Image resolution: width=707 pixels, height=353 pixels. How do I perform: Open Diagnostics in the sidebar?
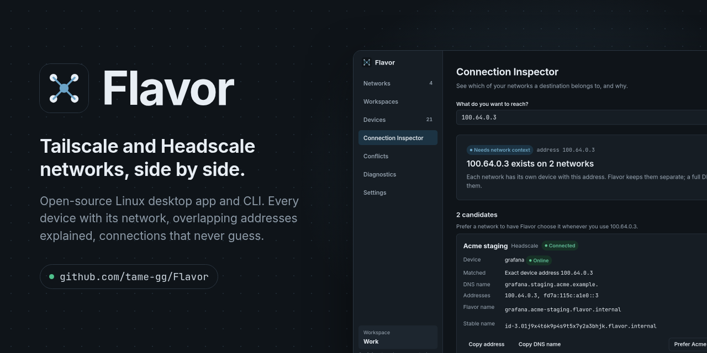click(398, 174)
